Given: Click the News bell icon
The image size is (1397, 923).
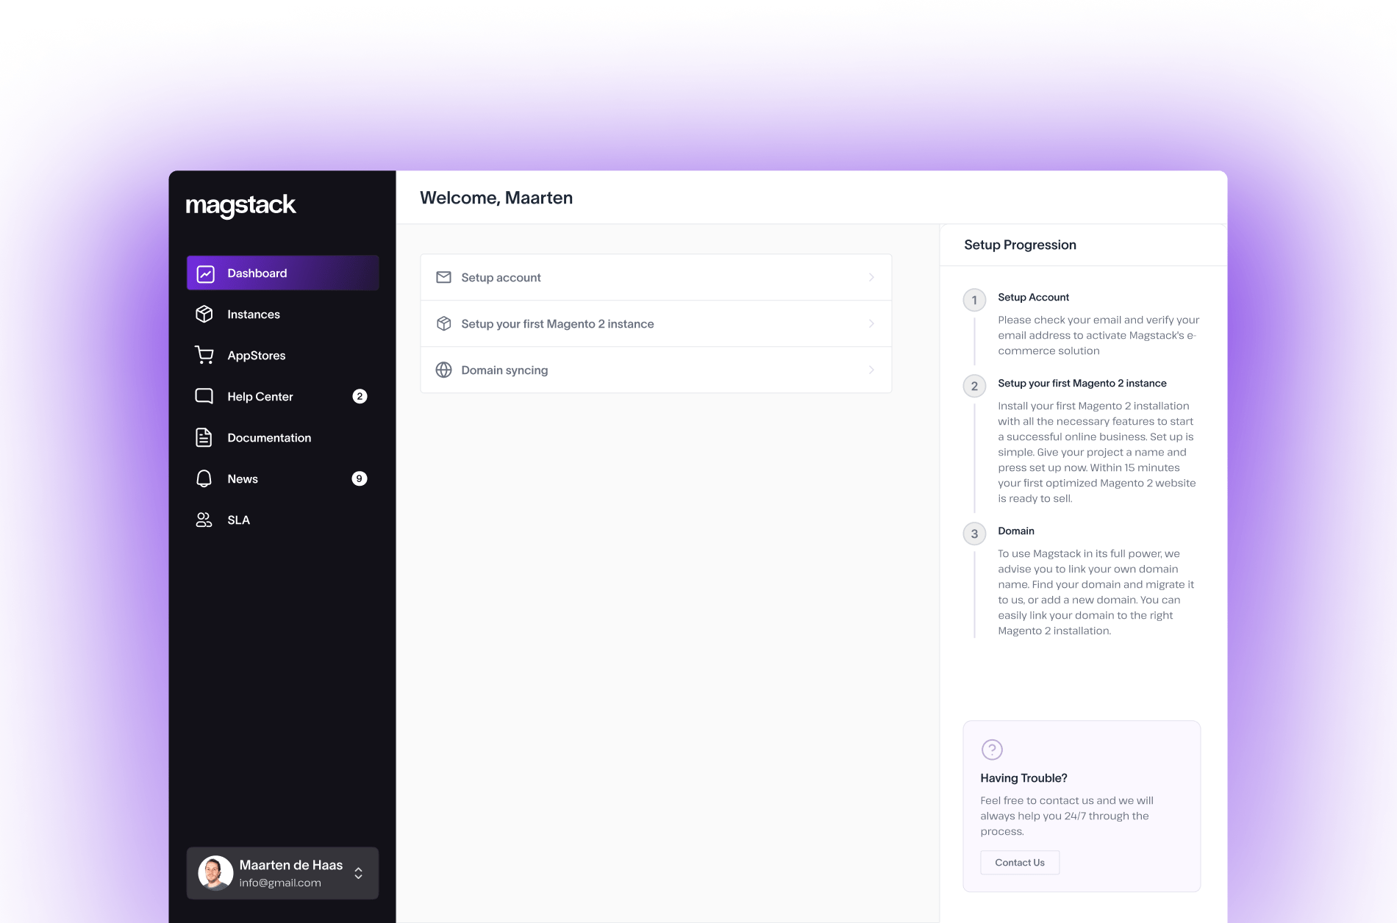Looking at the screenshot, I should tap(204, 478).
